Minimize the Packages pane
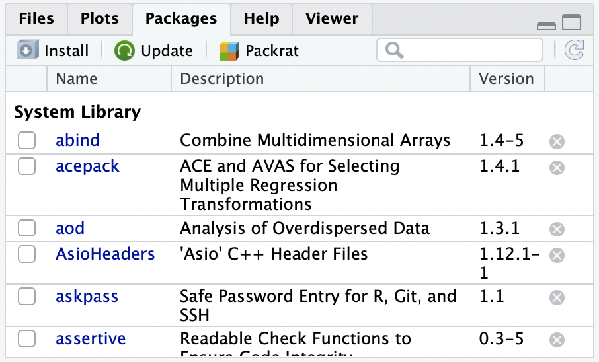Screen dimensions: 599x362 pos(546,25)
